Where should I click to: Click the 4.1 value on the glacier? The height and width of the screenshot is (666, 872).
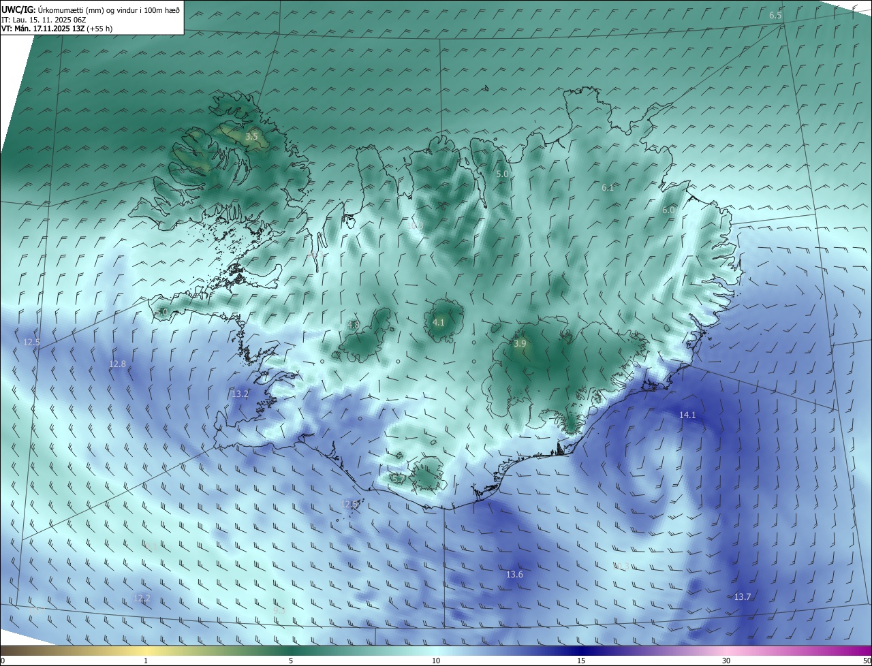point(439,322)
